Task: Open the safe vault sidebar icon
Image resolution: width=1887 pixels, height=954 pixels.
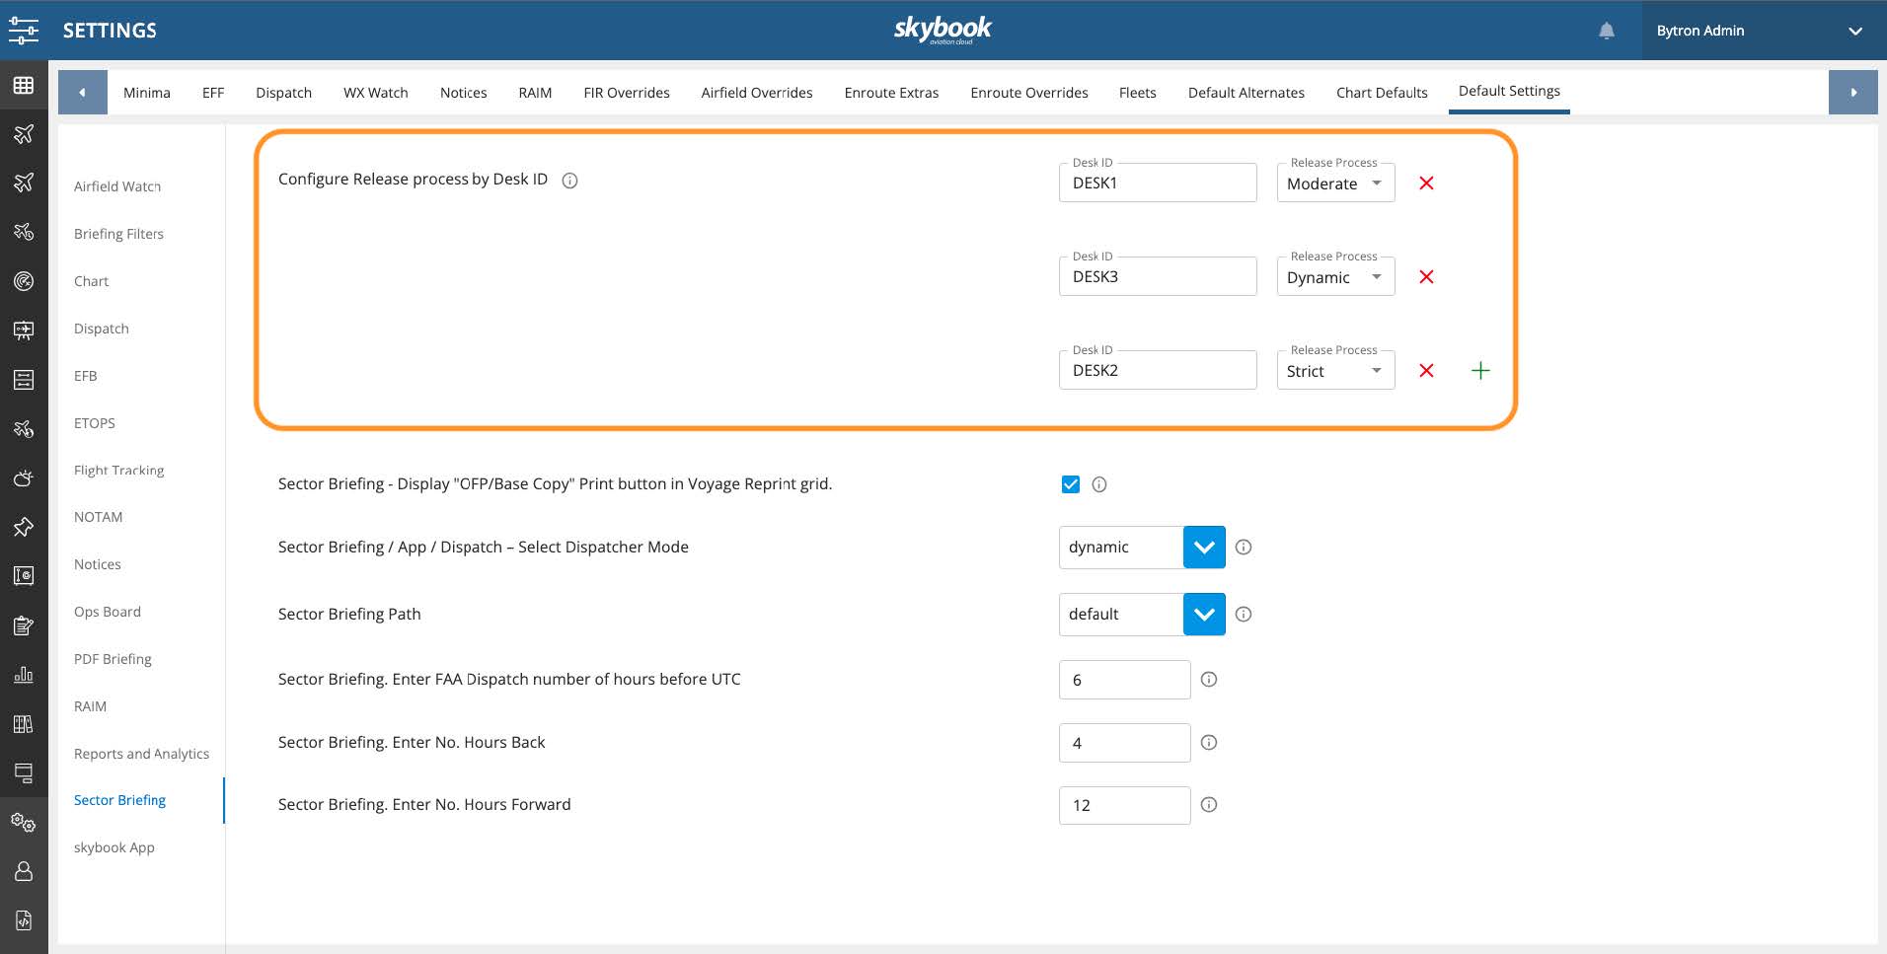Action: [x=24, y=576]
